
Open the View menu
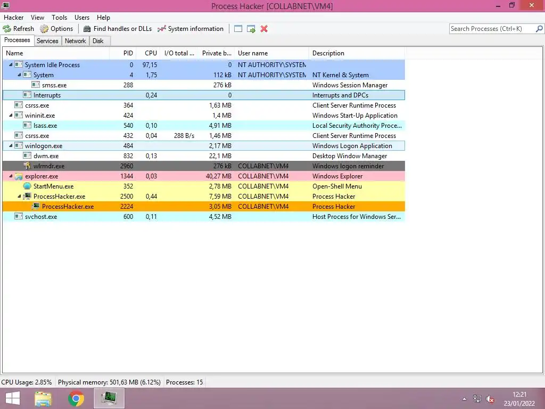[x=37, y=18]
